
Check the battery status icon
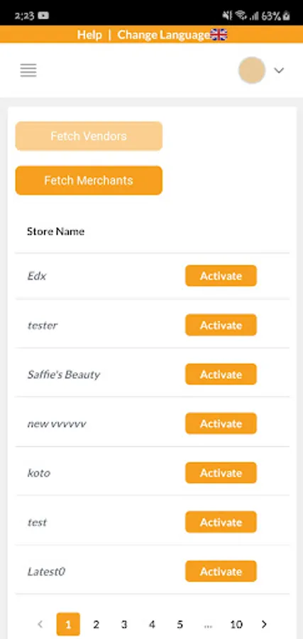(x=286, y=16)
